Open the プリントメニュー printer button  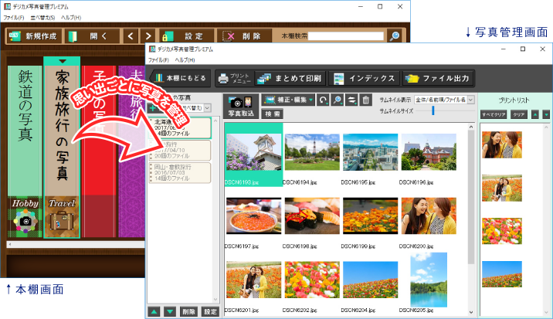pyautogui.click(x=235, y=78)
